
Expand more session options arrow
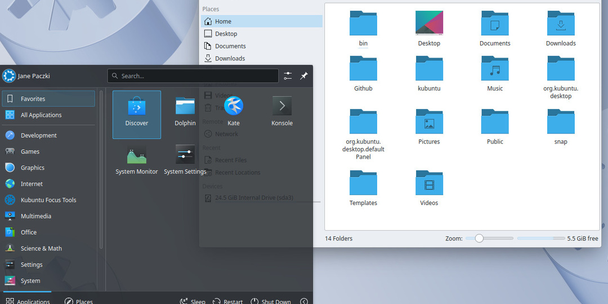(305, 301)
